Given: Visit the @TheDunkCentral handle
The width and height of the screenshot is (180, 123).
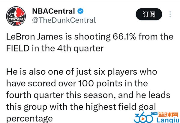Looking at the screenshot, I should tap(64, 20).
